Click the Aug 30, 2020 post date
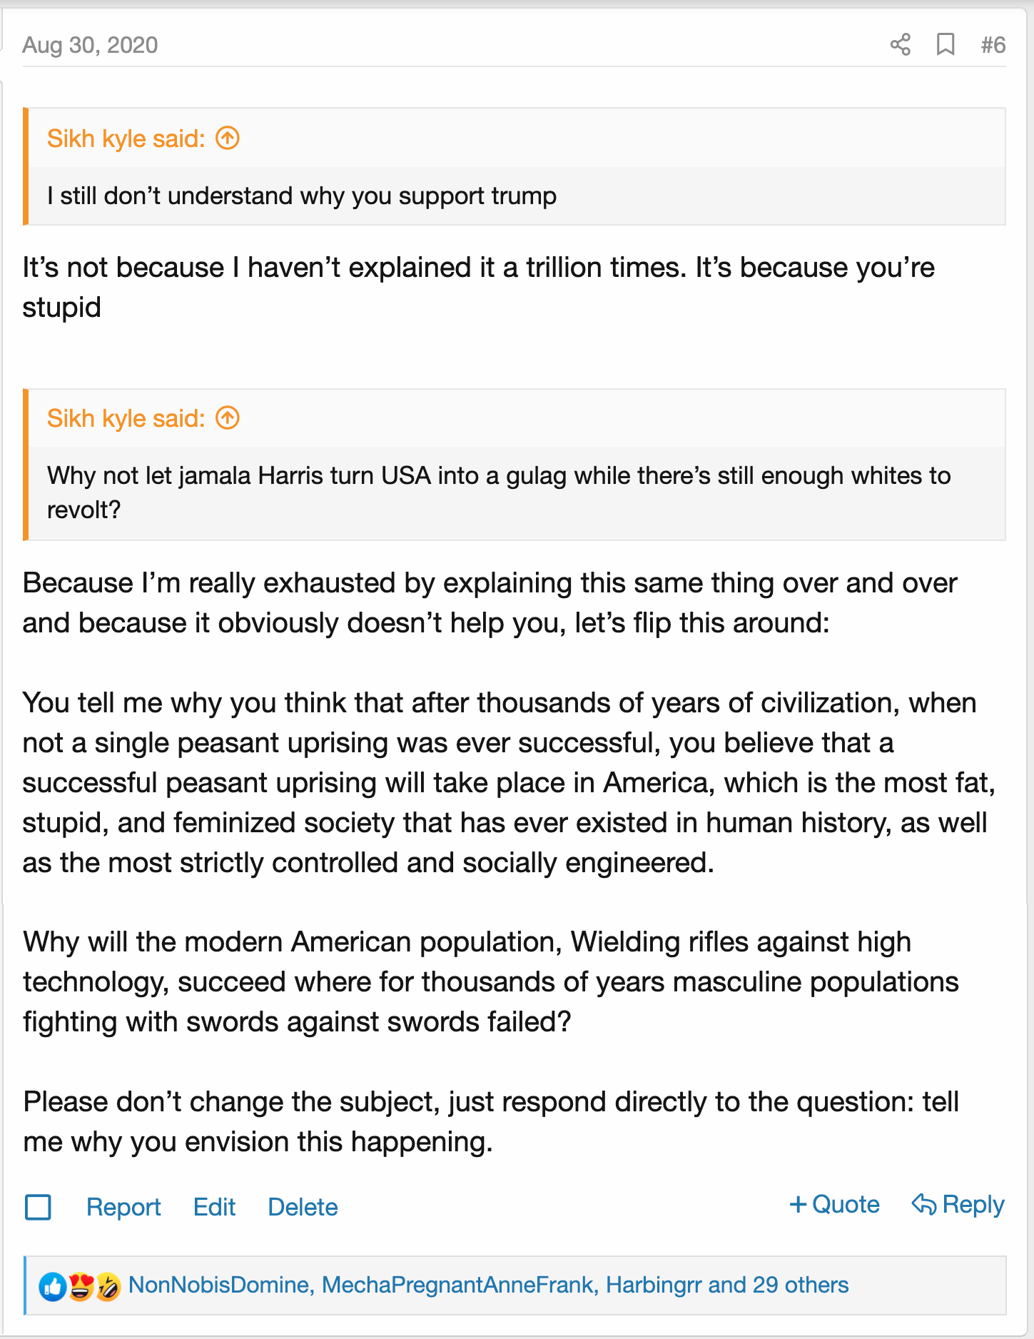The width and height of the screenshot is (1034, 1339). (90, 45)
